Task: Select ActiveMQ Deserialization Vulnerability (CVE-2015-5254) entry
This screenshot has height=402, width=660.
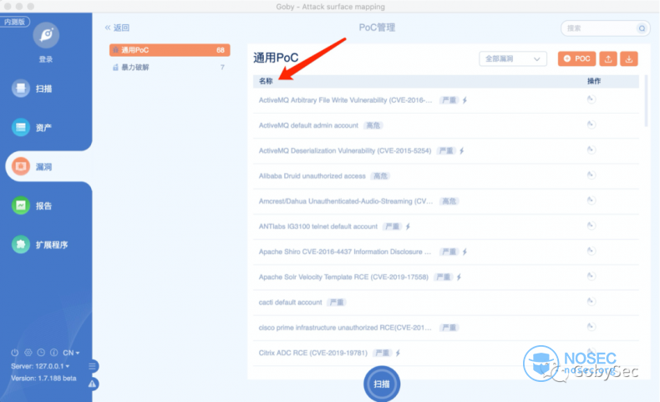Action: pos(345,150)
